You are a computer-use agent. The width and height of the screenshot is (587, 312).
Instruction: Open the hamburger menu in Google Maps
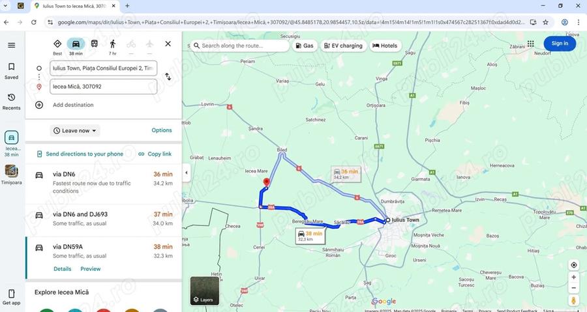click(x=11, y=45)
